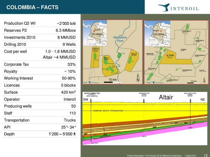The image size is (210, 157).
Task: Select the Transportation label
Action: 17,120
